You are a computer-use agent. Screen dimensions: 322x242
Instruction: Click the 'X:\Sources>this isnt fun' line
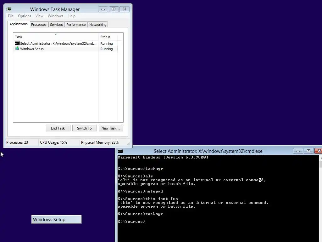pos(148,199)
